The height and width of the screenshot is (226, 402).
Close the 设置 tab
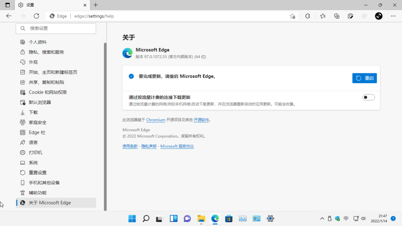tap(85, 5)
